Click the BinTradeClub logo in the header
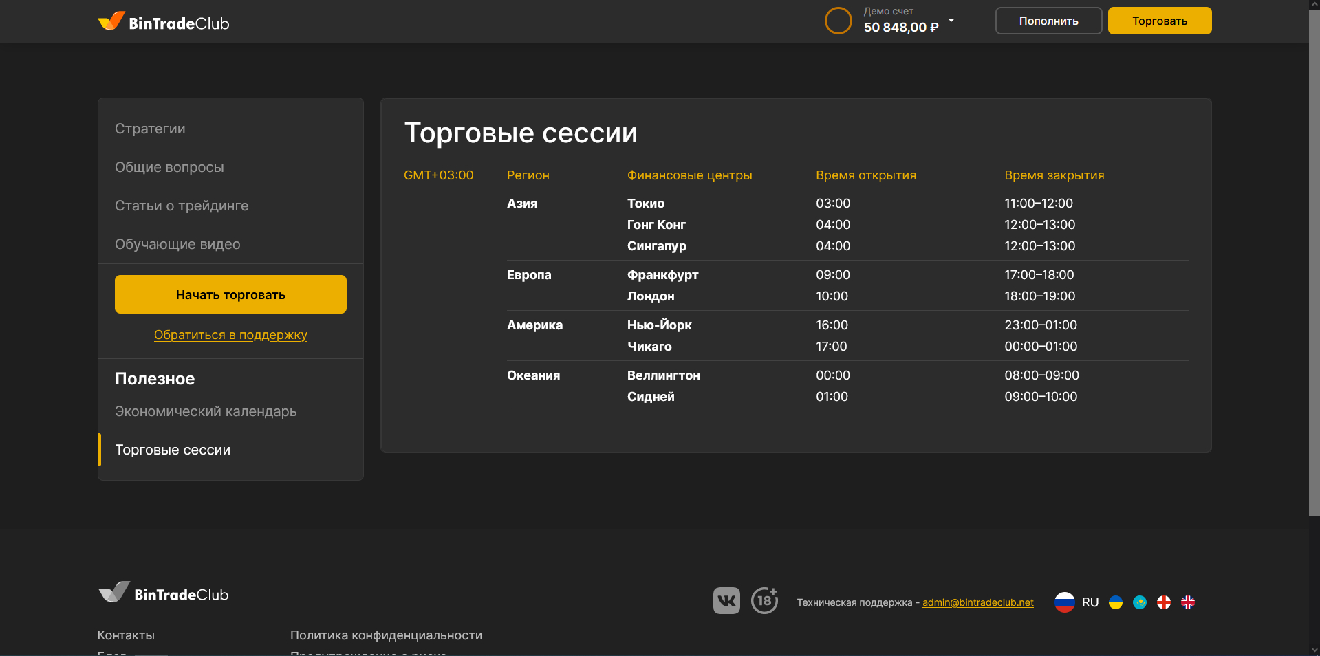This screenshot has width=1320, height=656. pyautogui.click(x=163, y=21)
